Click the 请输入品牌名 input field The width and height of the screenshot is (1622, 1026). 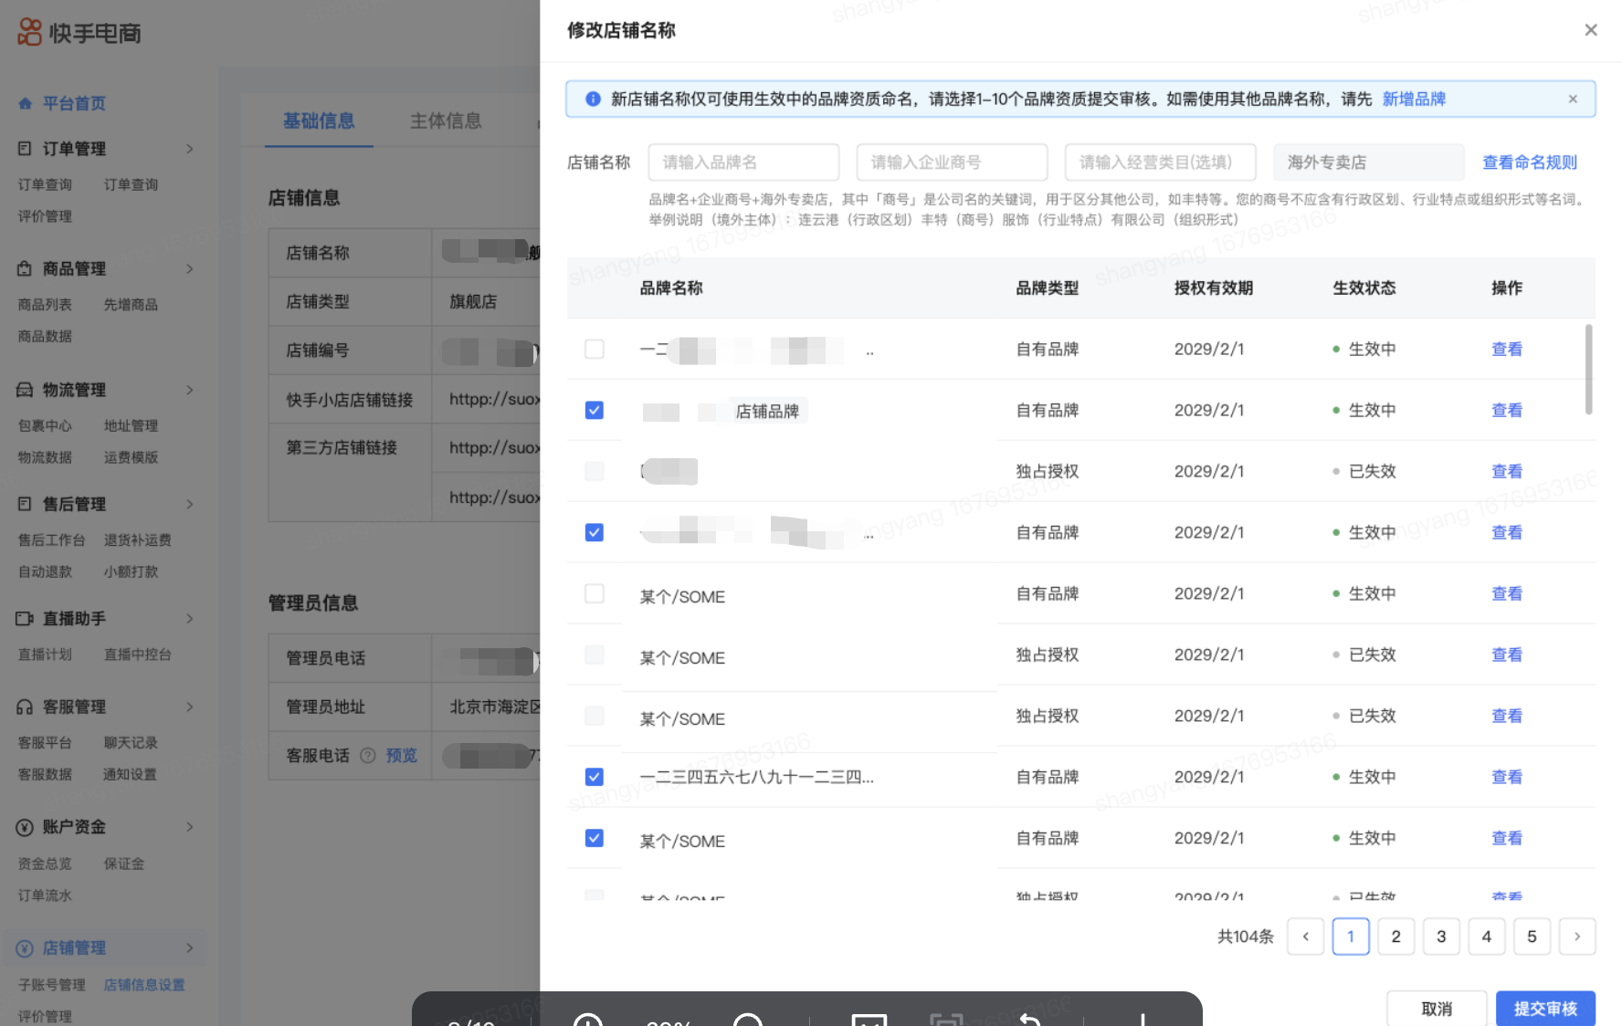[743, 162]
